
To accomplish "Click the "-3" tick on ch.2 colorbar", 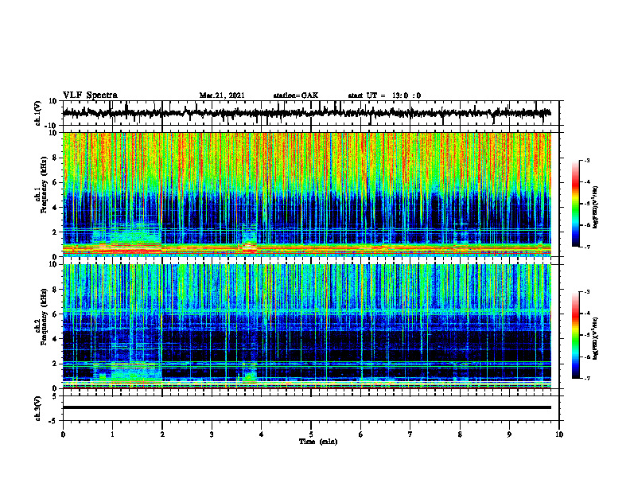I will [x=586, y=292].
